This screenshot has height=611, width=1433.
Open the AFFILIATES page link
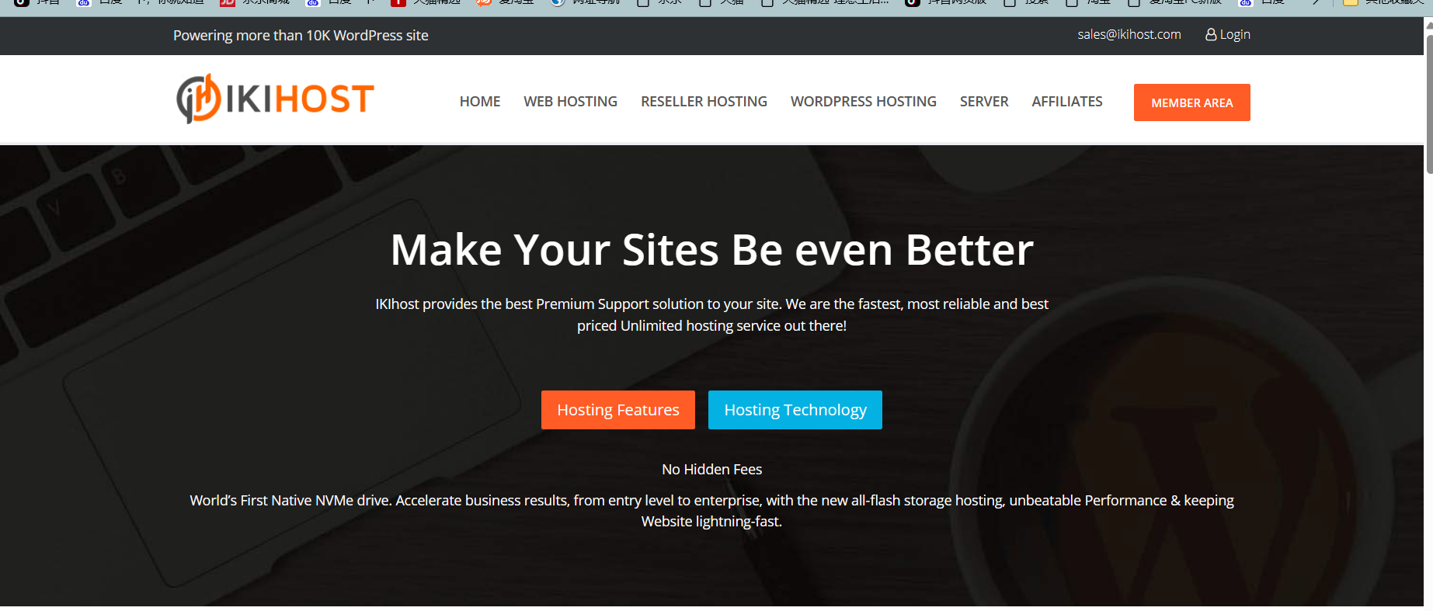tap(1066, 102)
